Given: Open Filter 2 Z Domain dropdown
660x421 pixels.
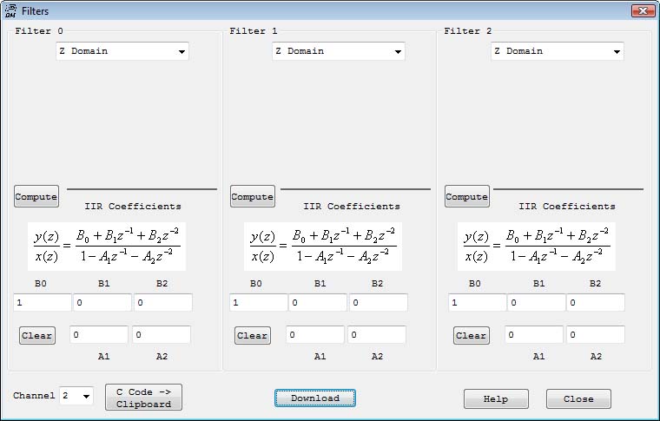Looking at the screenshot, I should coord(557,51).
